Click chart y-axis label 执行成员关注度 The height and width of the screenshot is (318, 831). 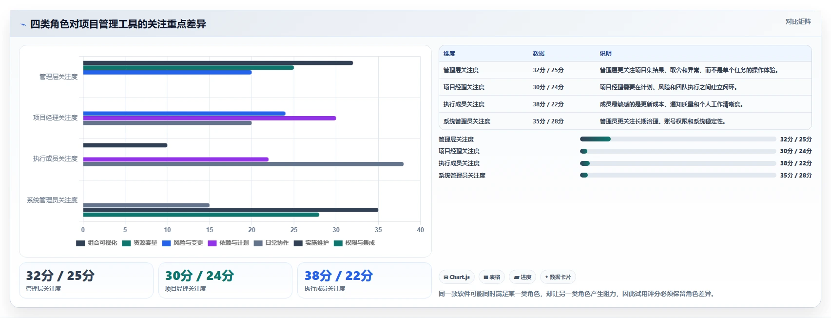(x=55, y=159)
